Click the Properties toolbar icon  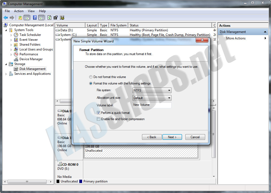(x=56, y=18)
